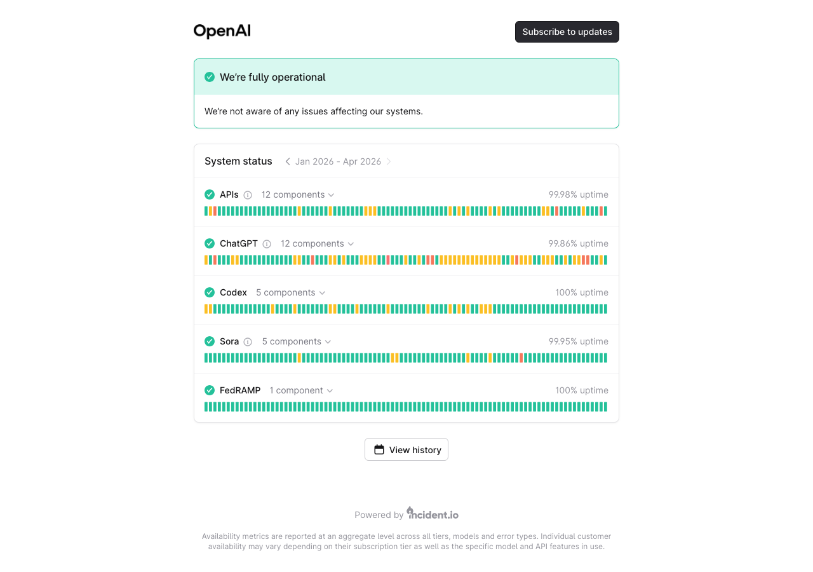Open the 1 component dropdown for FedRAMP
Viewport: 813px width, 572px height.
tap(300, 390)
